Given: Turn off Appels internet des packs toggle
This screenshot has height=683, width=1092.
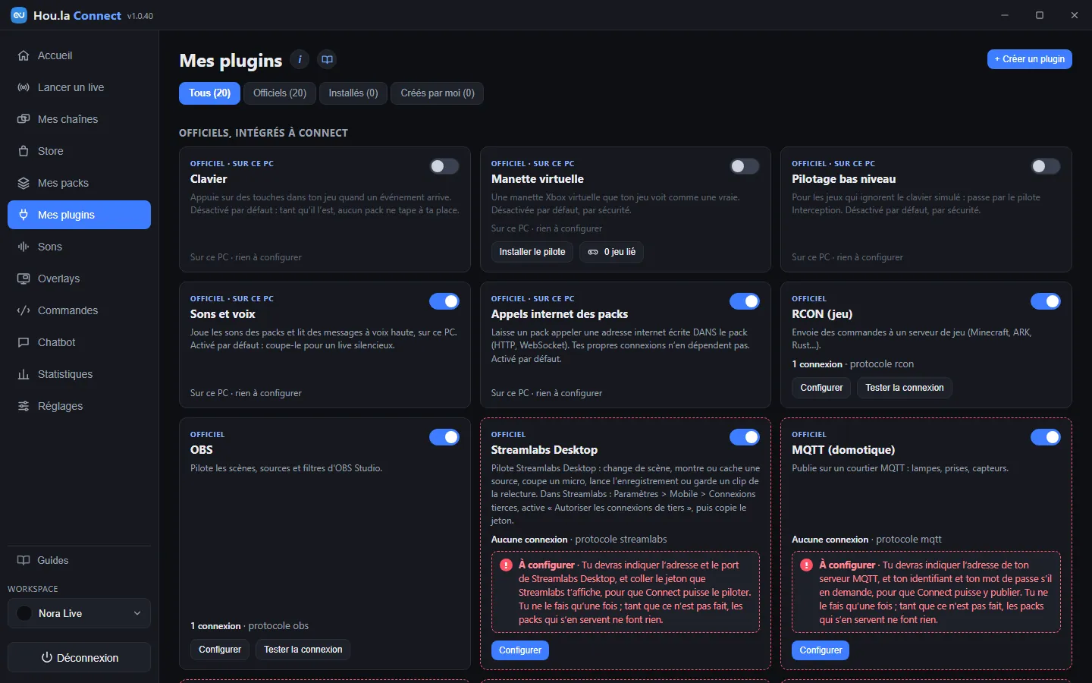Looking at the screenshot, I should [x=745, y=301].
